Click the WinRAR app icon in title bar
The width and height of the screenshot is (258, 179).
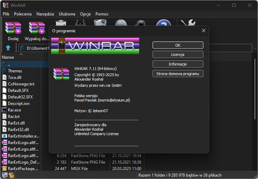point(5,5)
